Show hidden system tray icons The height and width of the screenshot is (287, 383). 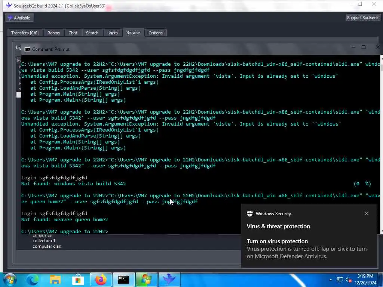[x=331, y=280]
